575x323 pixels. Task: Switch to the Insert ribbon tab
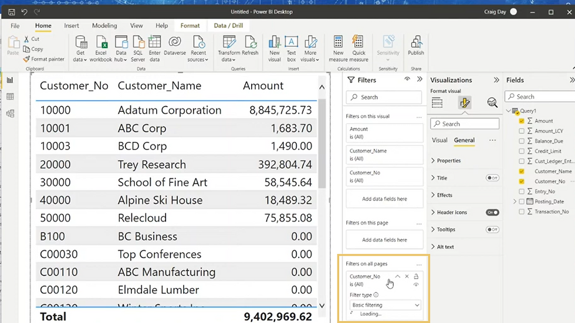(x=71, y=26)
